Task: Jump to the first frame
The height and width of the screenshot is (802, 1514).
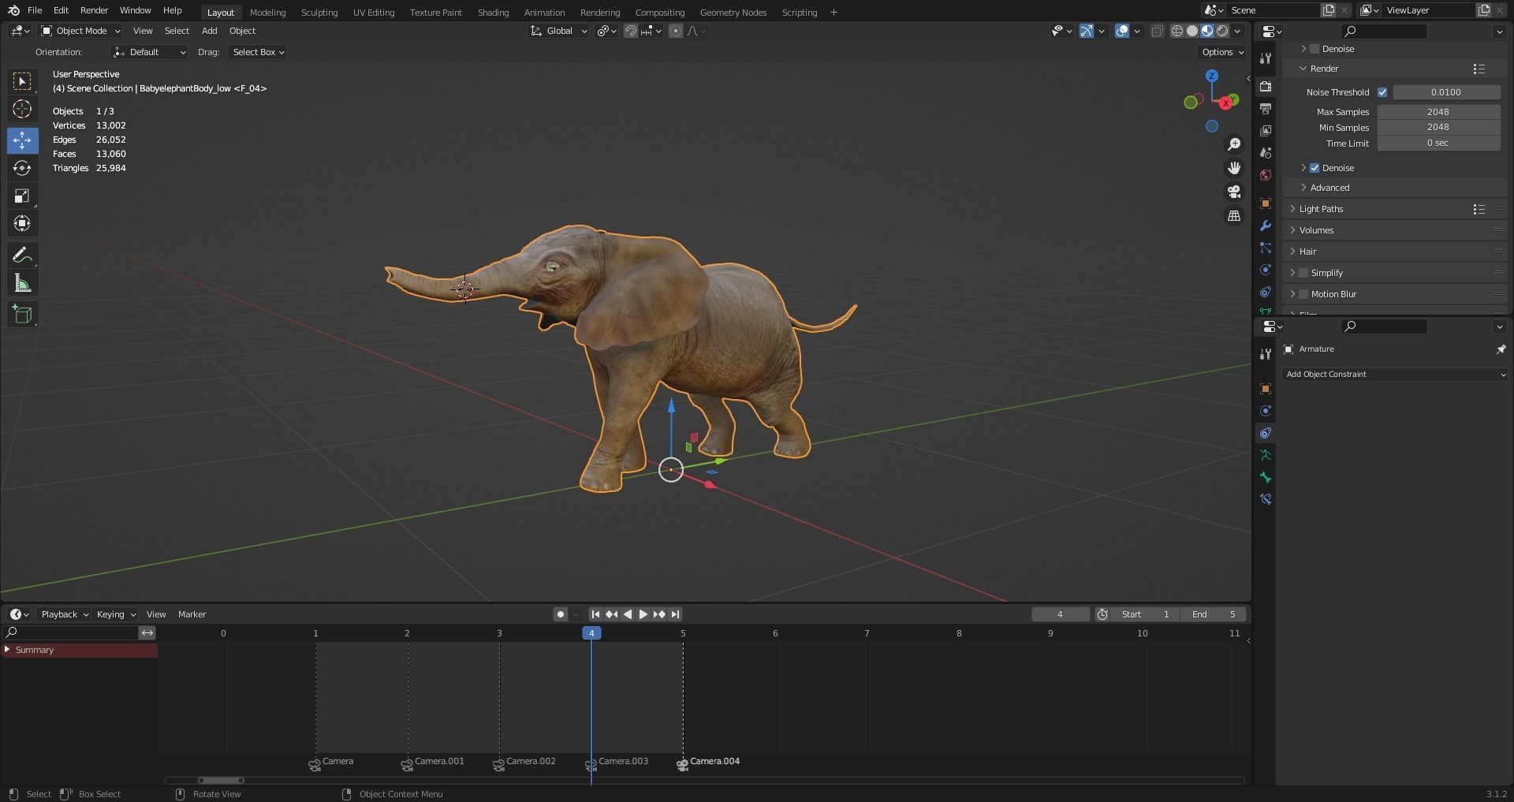Action: 595,614
